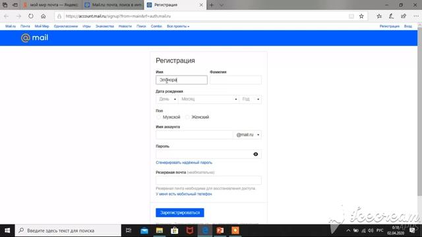Click Вход link at top right

click(x=407, y=26)
